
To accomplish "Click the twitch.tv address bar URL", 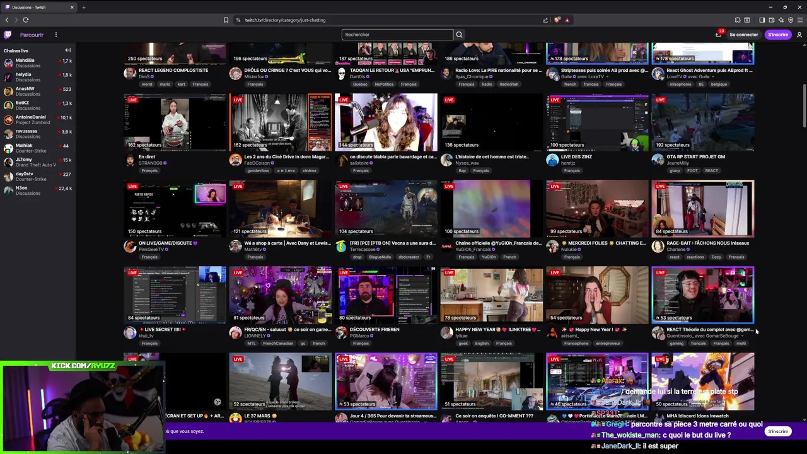I will (x=285, y=20).
